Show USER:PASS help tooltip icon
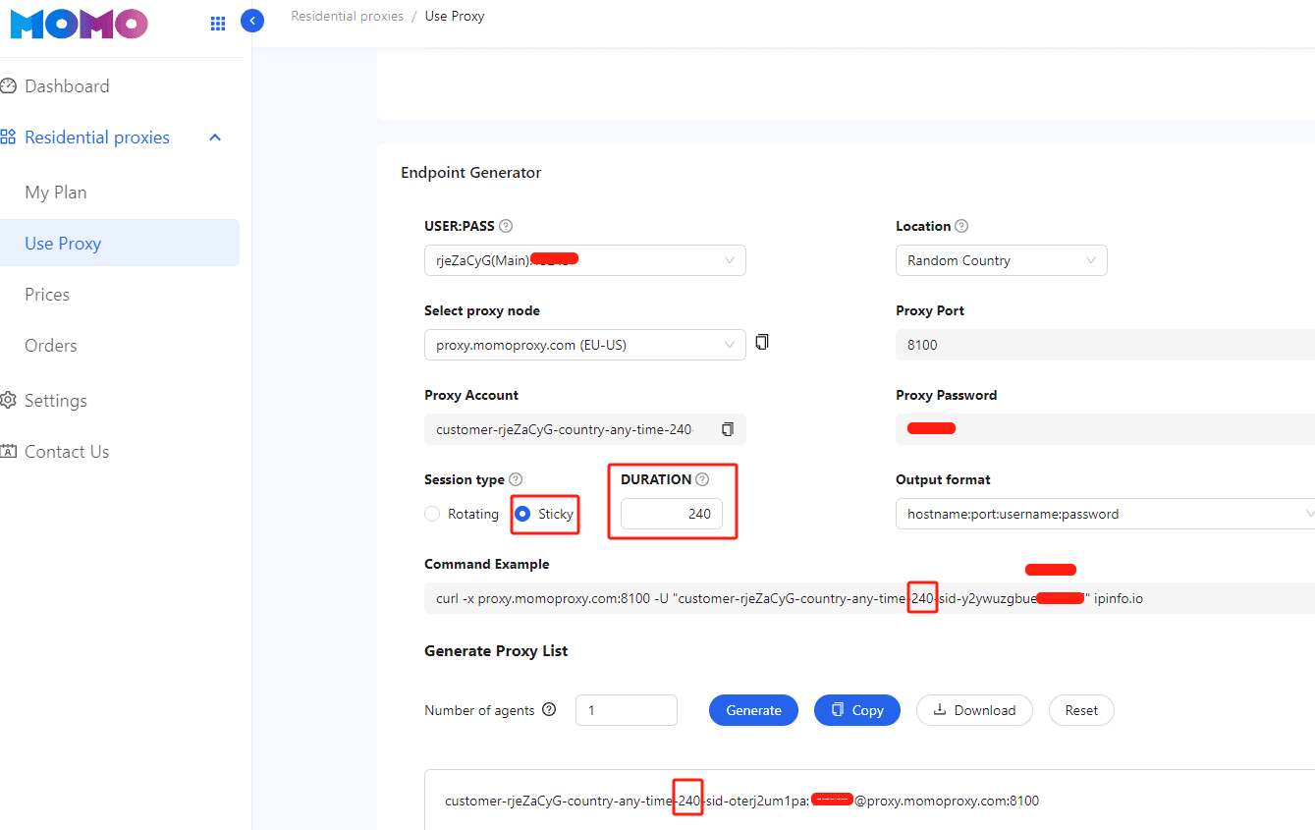Image resolution: width=1315 pixels, height=830 pixels. pyautogui.click(x=506, y=226)
